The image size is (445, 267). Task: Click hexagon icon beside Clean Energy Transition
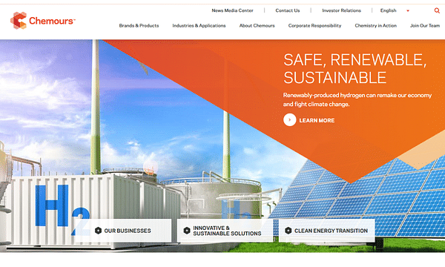pyautogui.click(x=288, y=231)
